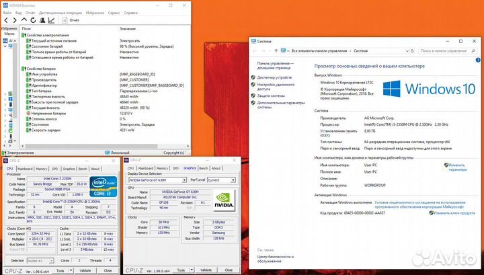Viewport: 484px width, 275px height.
Task: Click the shield icon beside Диспетчер устройств
Action: (x=253, y=77)
